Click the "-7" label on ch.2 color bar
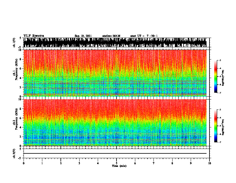This screenshot has width=236, height=183. click(x=220, y=142)
